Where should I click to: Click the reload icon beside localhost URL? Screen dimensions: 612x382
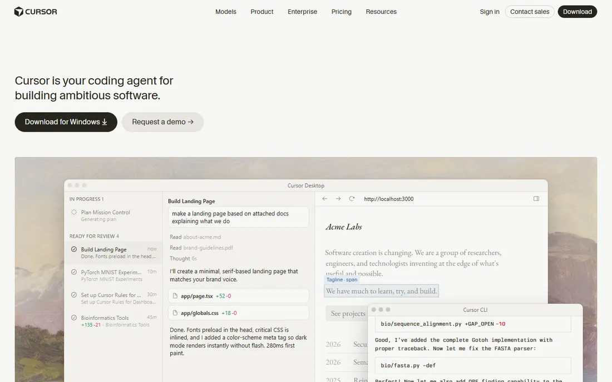[x=352, y=199]
